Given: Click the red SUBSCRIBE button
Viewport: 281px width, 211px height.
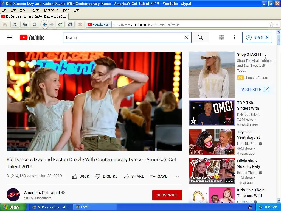Looking at the screenshot, I should pos(167,195).
